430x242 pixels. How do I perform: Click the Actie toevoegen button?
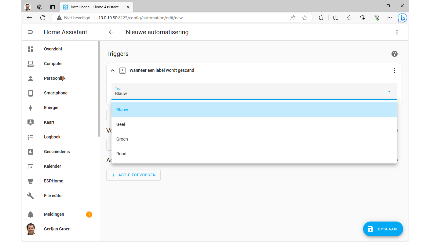tap(133, 175)
